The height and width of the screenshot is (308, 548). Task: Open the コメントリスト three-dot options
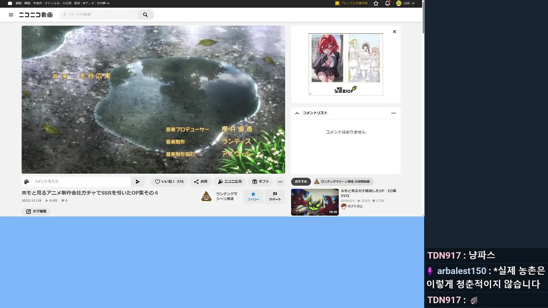[x=393, y=113]
